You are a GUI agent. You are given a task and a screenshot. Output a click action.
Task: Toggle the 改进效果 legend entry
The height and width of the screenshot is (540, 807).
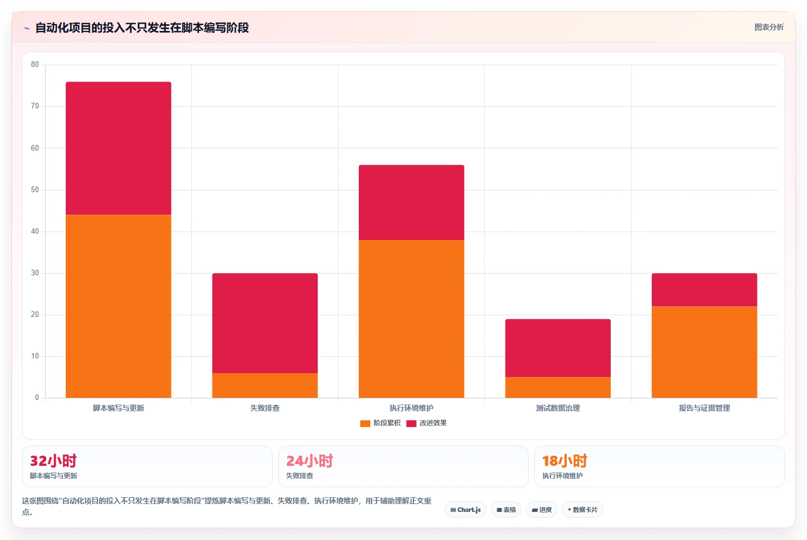[426, 423]
